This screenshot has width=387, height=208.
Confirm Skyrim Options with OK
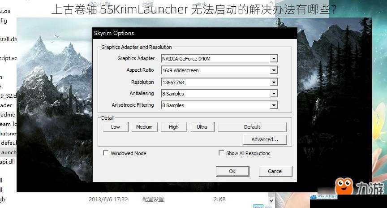tap(232, 171)
